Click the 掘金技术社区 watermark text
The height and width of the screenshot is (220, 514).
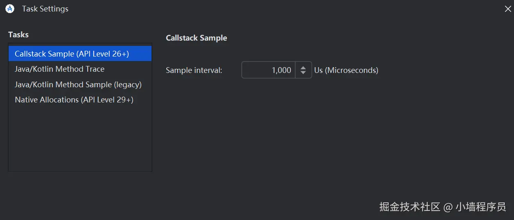(x=410, y=207)
